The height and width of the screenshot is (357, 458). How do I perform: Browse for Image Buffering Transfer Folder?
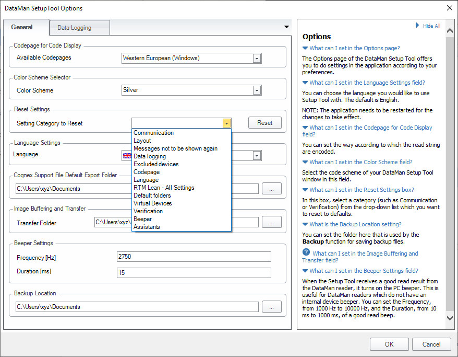(271, 223)
